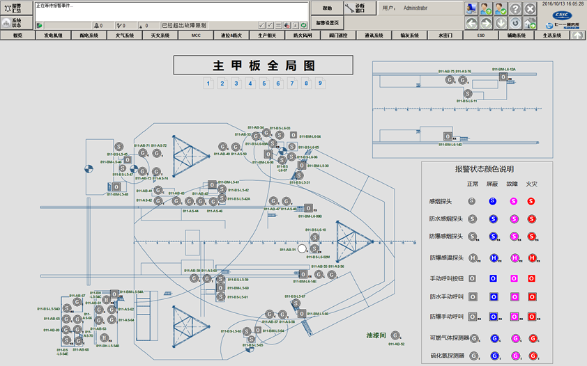Select gas detector labeled 811-AB-52 near 油漆间
This screenshot has width=587, height=366.
395,335
